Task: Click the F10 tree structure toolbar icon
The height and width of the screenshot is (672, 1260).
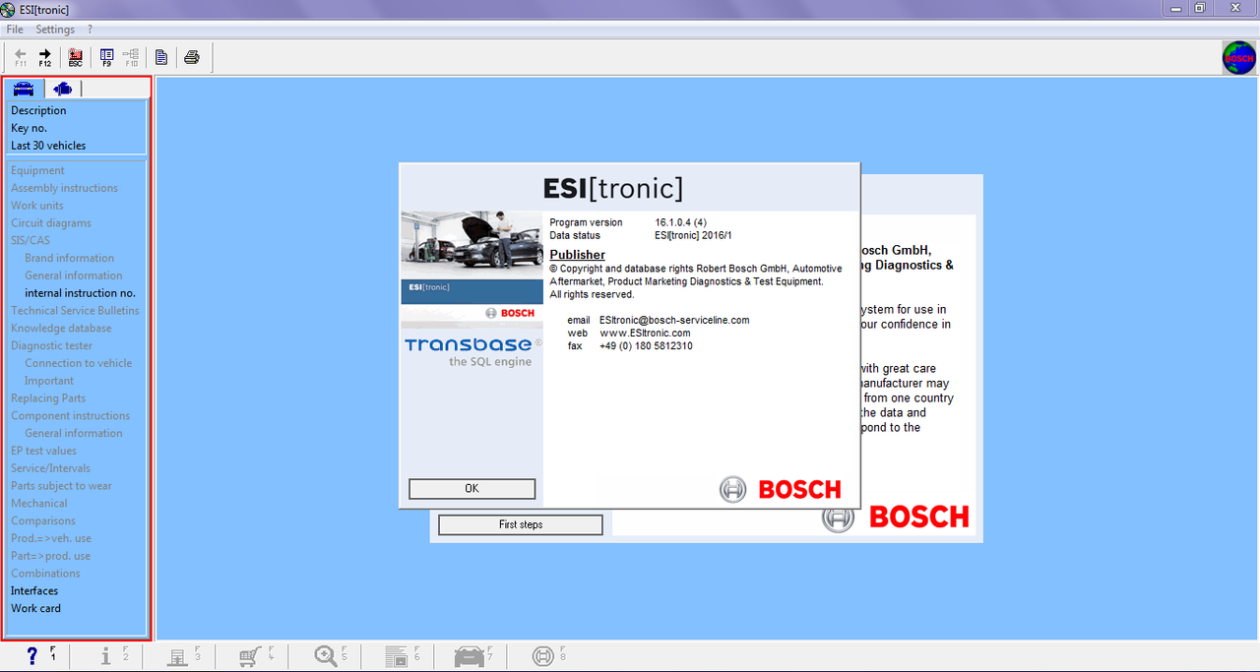Action: point(131,57)
